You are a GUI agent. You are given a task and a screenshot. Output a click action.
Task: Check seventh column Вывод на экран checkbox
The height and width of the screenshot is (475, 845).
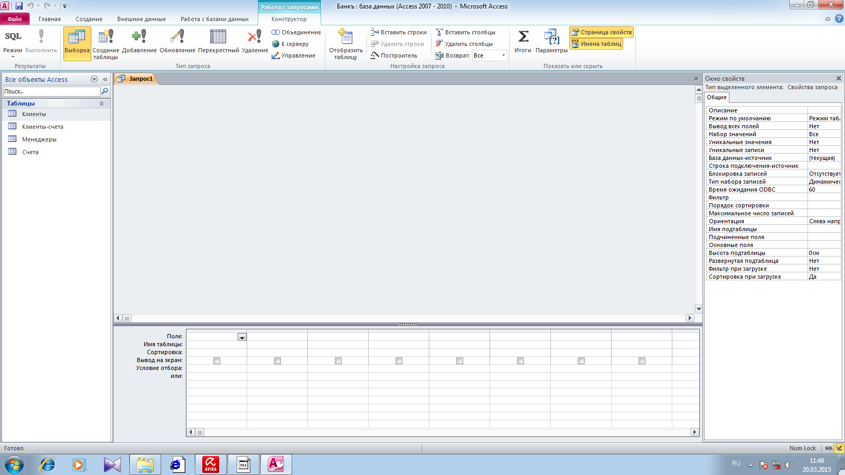pos(581,360)
